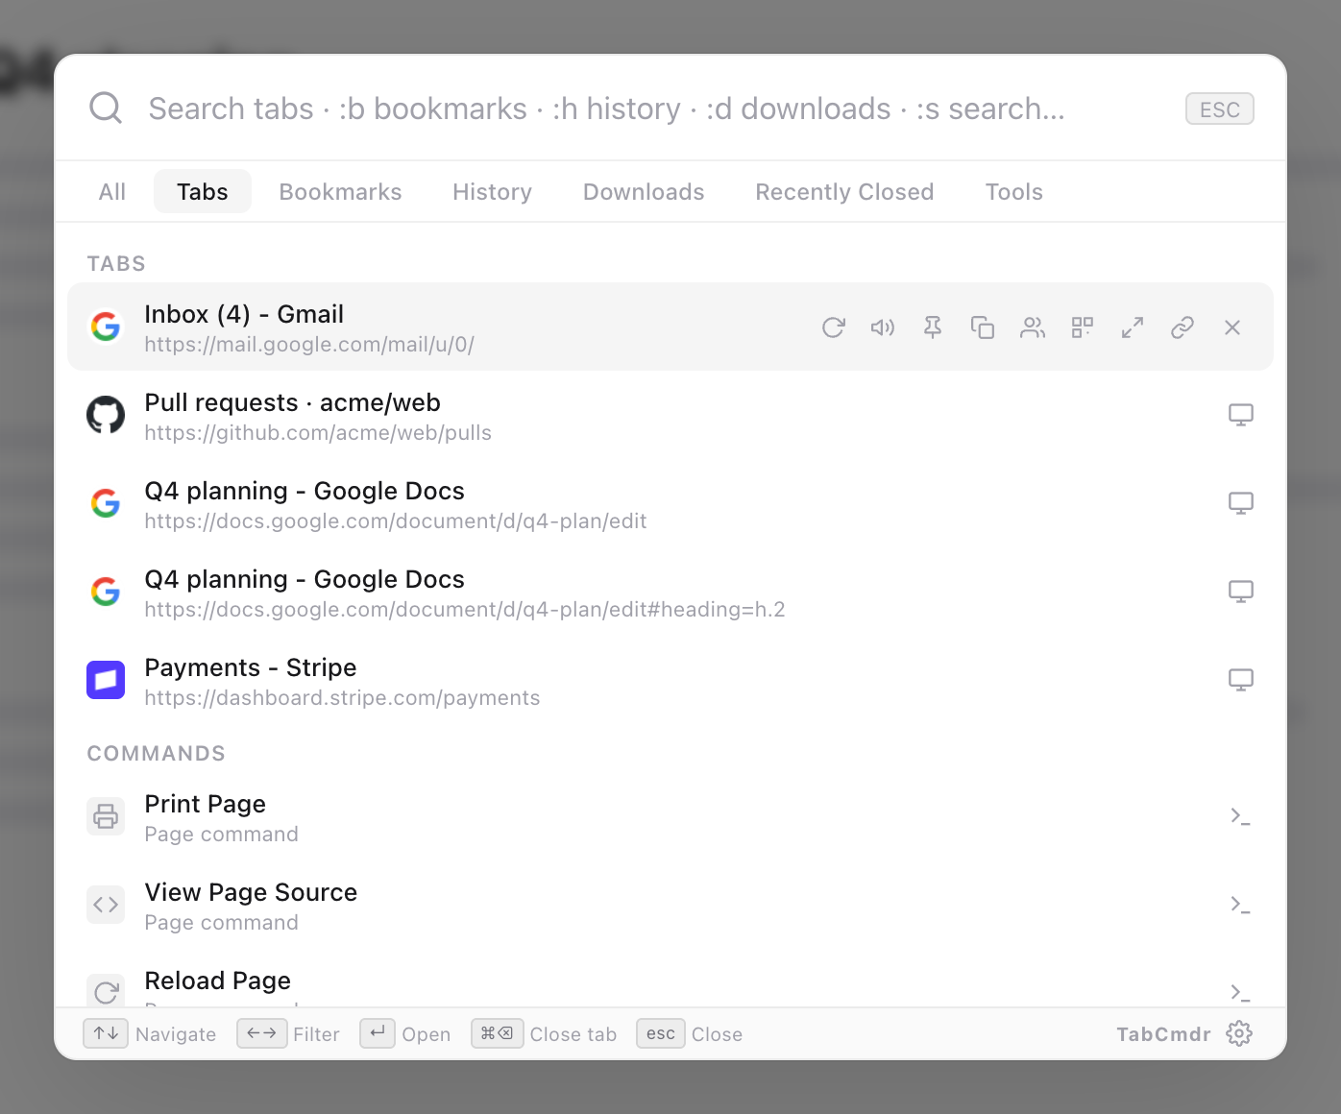Click the Stripe favicon for Payments tab
This screenshot has width=1341, height=1114.
106,680
